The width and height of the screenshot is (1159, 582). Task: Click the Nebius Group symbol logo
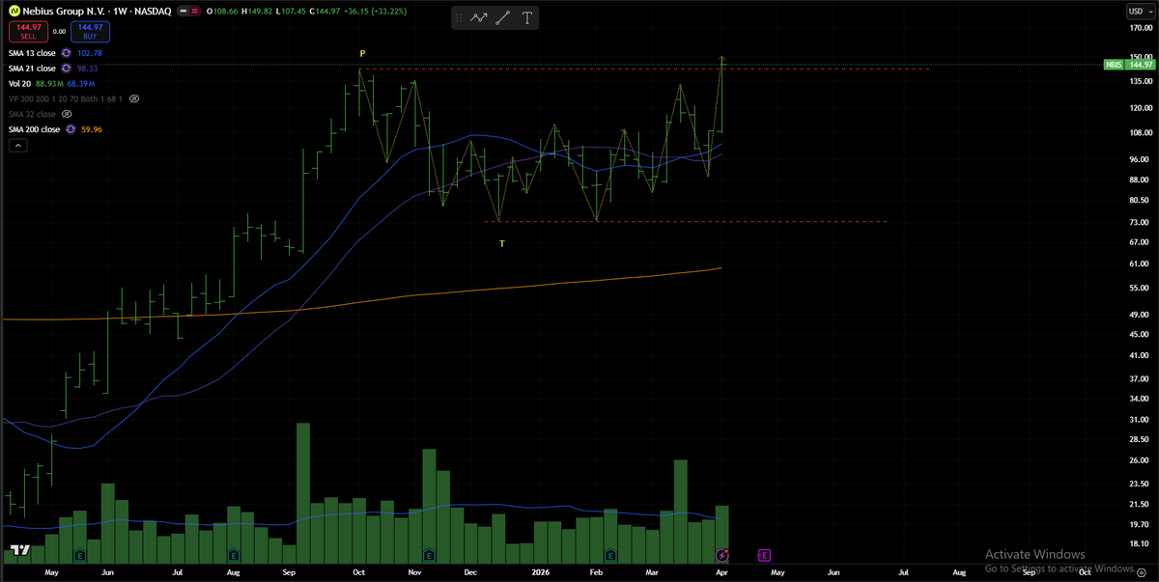14,11
